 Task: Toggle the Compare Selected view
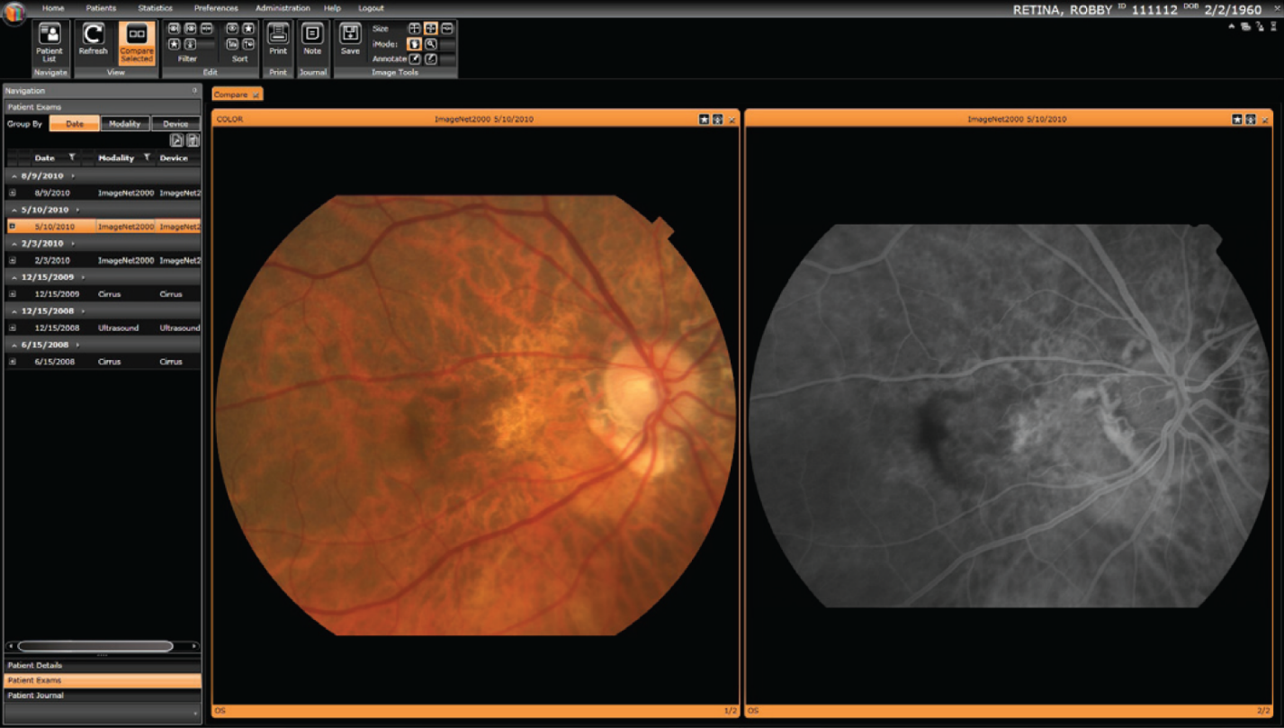[x=137, y=42]
